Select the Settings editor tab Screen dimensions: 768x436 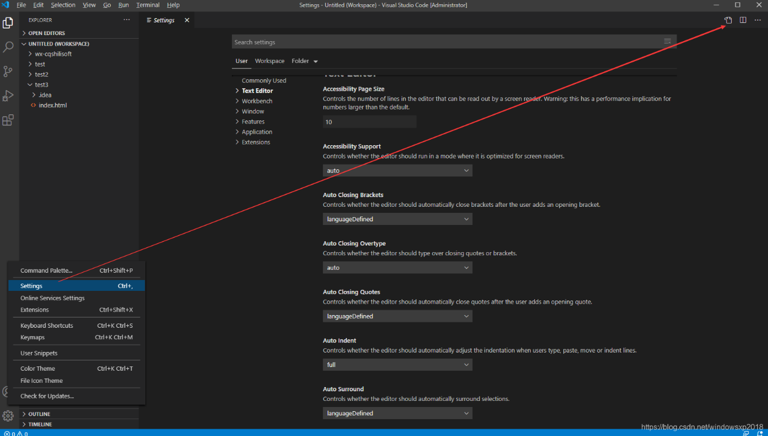click(164, 20)
